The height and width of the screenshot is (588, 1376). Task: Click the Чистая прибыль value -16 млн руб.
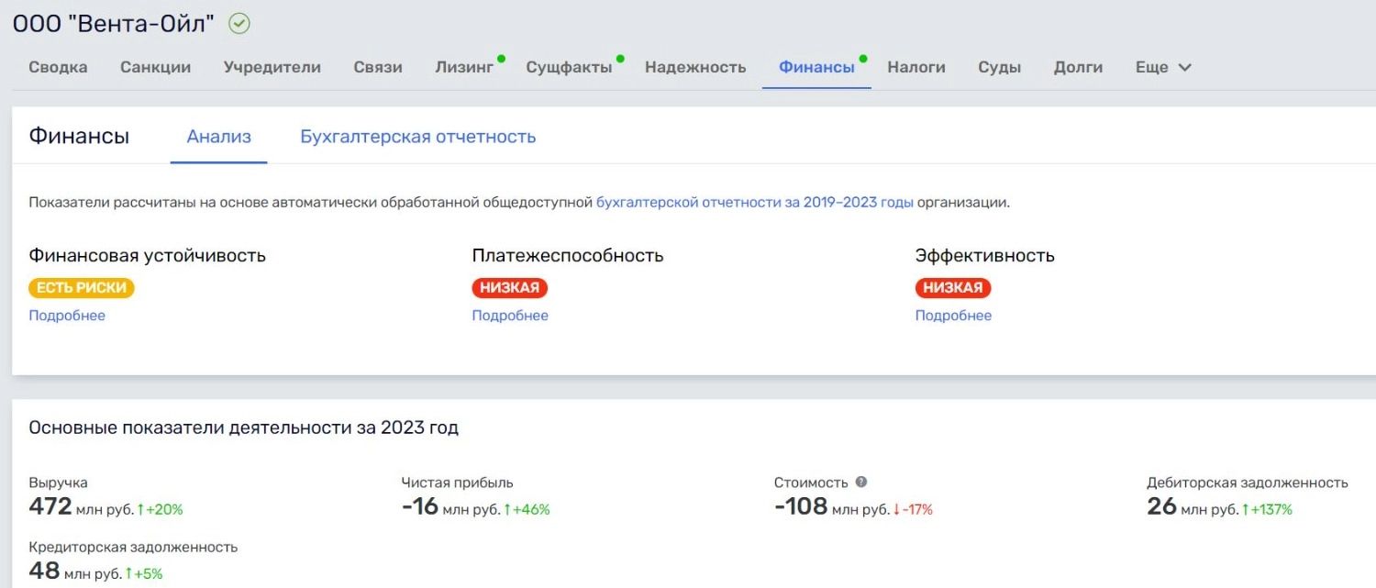[x=450, y=506]
